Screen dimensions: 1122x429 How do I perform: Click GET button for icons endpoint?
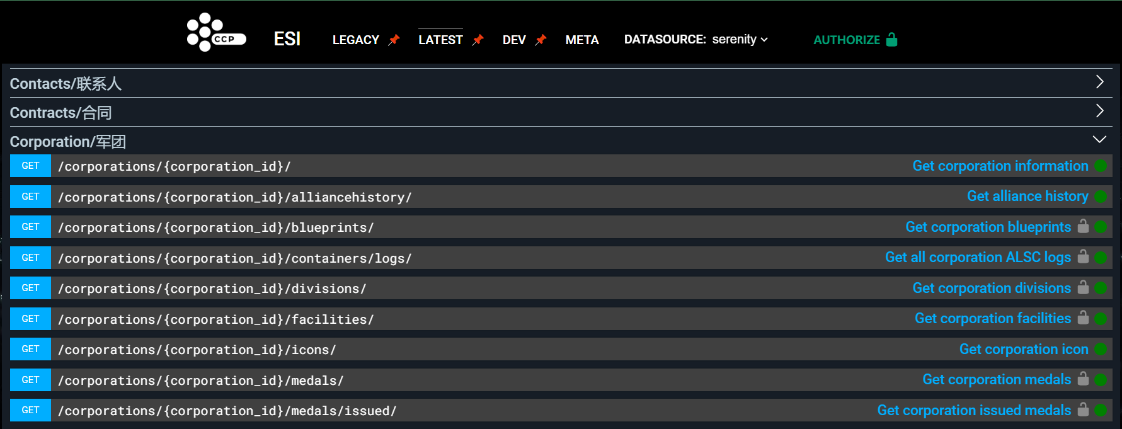30,349
